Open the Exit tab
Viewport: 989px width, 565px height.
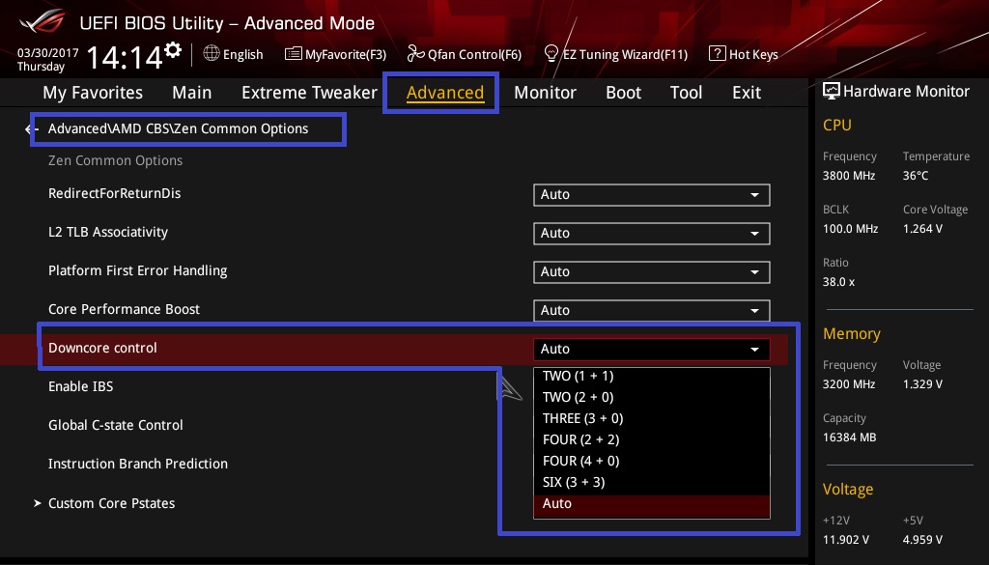(747, 93)
